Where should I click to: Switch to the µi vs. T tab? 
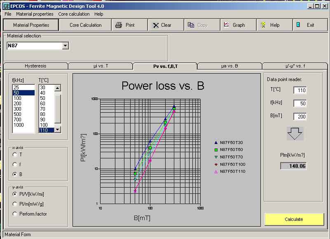click(101, 66)
